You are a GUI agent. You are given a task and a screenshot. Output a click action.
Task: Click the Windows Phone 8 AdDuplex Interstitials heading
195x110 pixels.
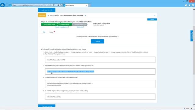click(64, 49)
